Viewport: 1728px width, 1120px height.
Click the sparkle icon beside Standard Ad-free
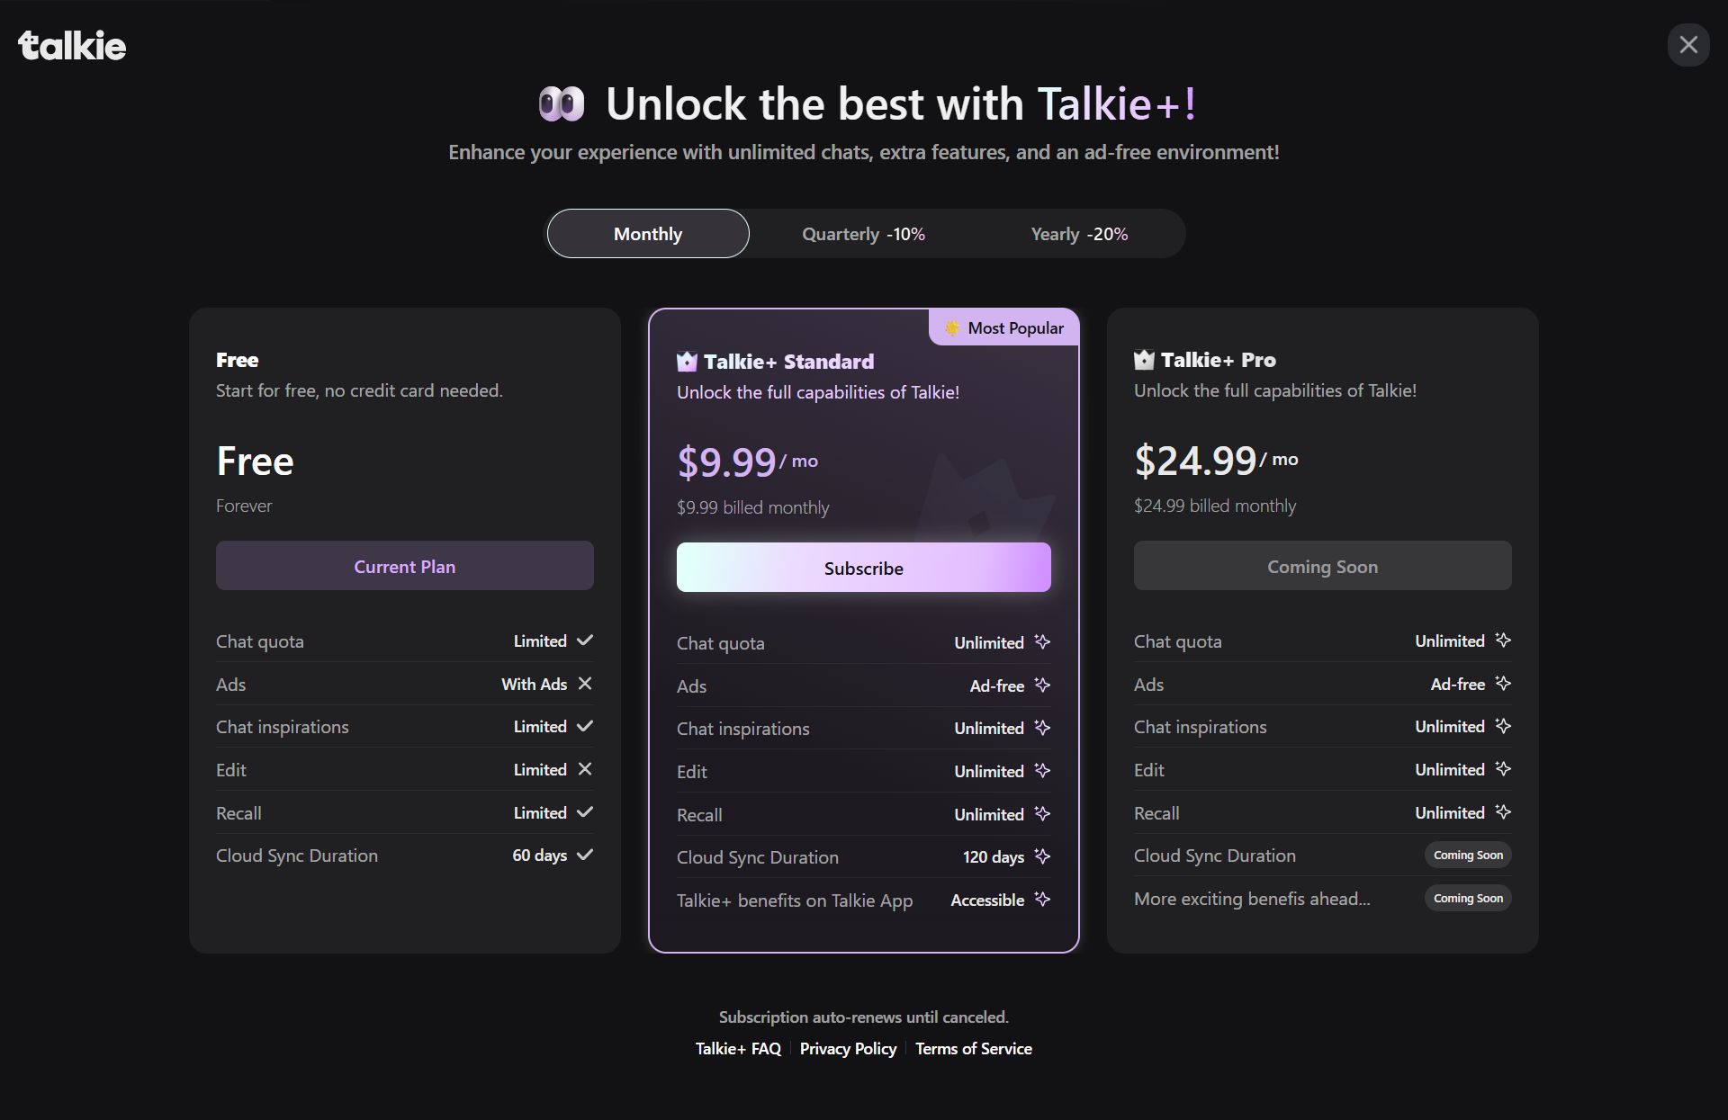coord(1042,685)
